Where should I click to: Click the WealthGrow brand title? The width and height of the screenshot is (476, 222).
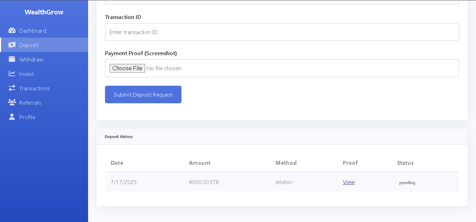pyautogui.click(x=44, y=12)
